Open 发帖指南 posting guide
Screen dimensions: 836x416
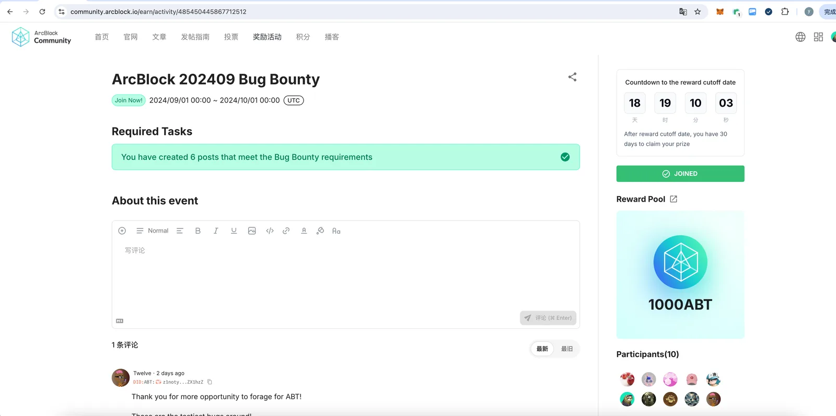pyautogui.click(x=195, y=37)
